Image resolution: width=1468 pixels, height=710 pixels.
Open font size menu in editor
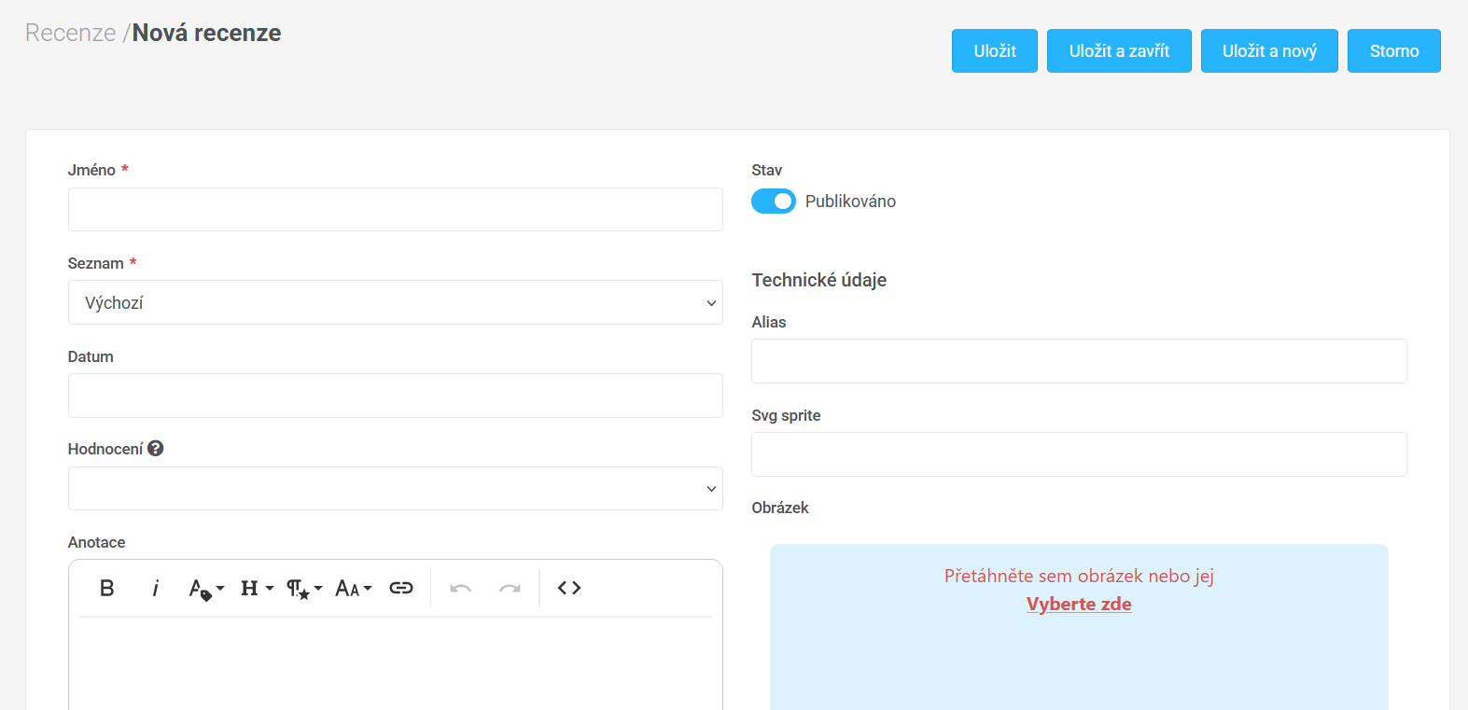353,589
